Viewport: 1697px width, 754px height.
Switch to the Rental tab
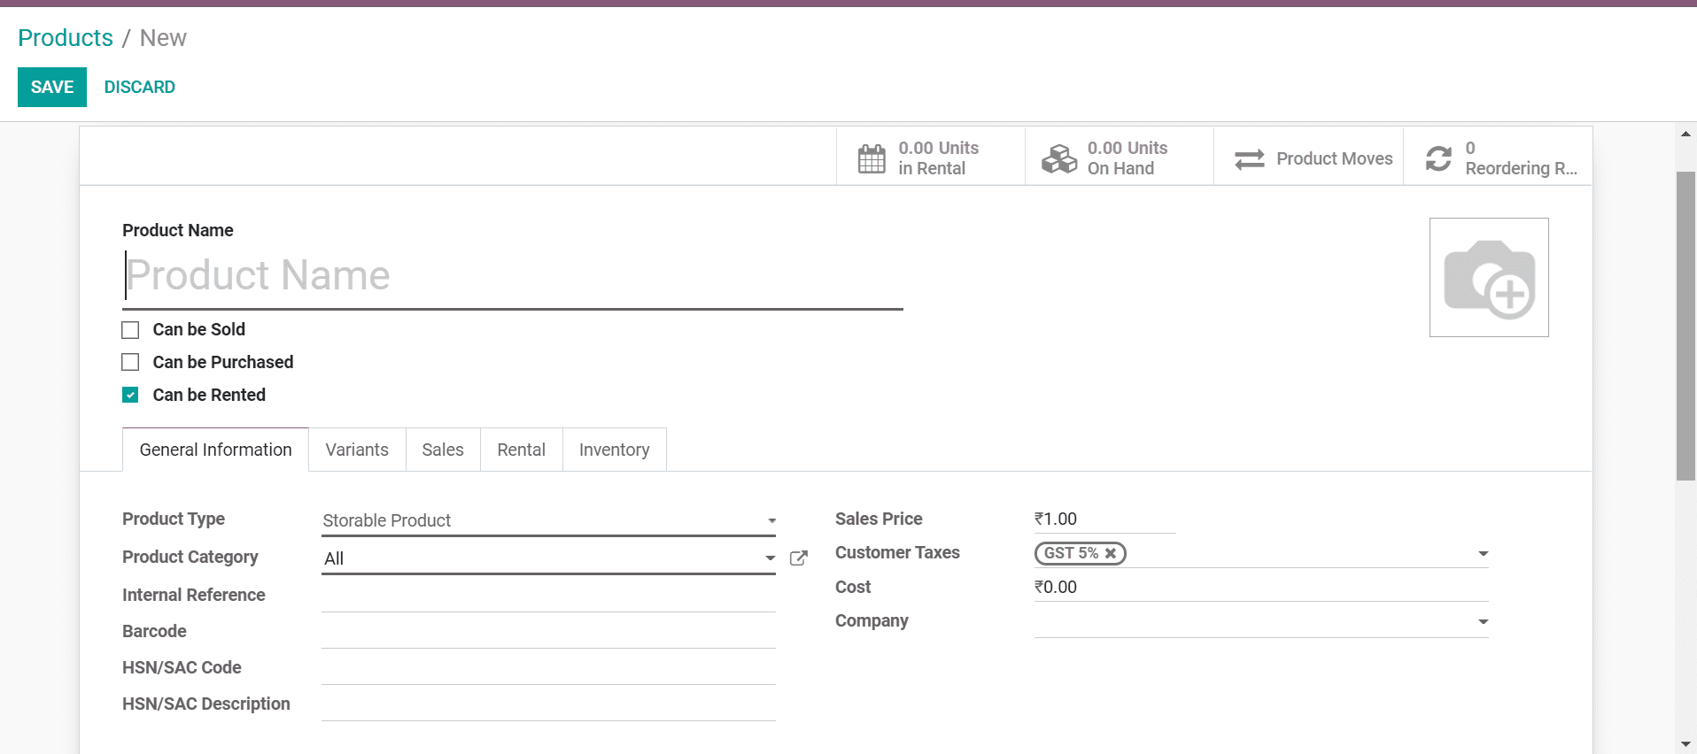click(x=522, y=450)
